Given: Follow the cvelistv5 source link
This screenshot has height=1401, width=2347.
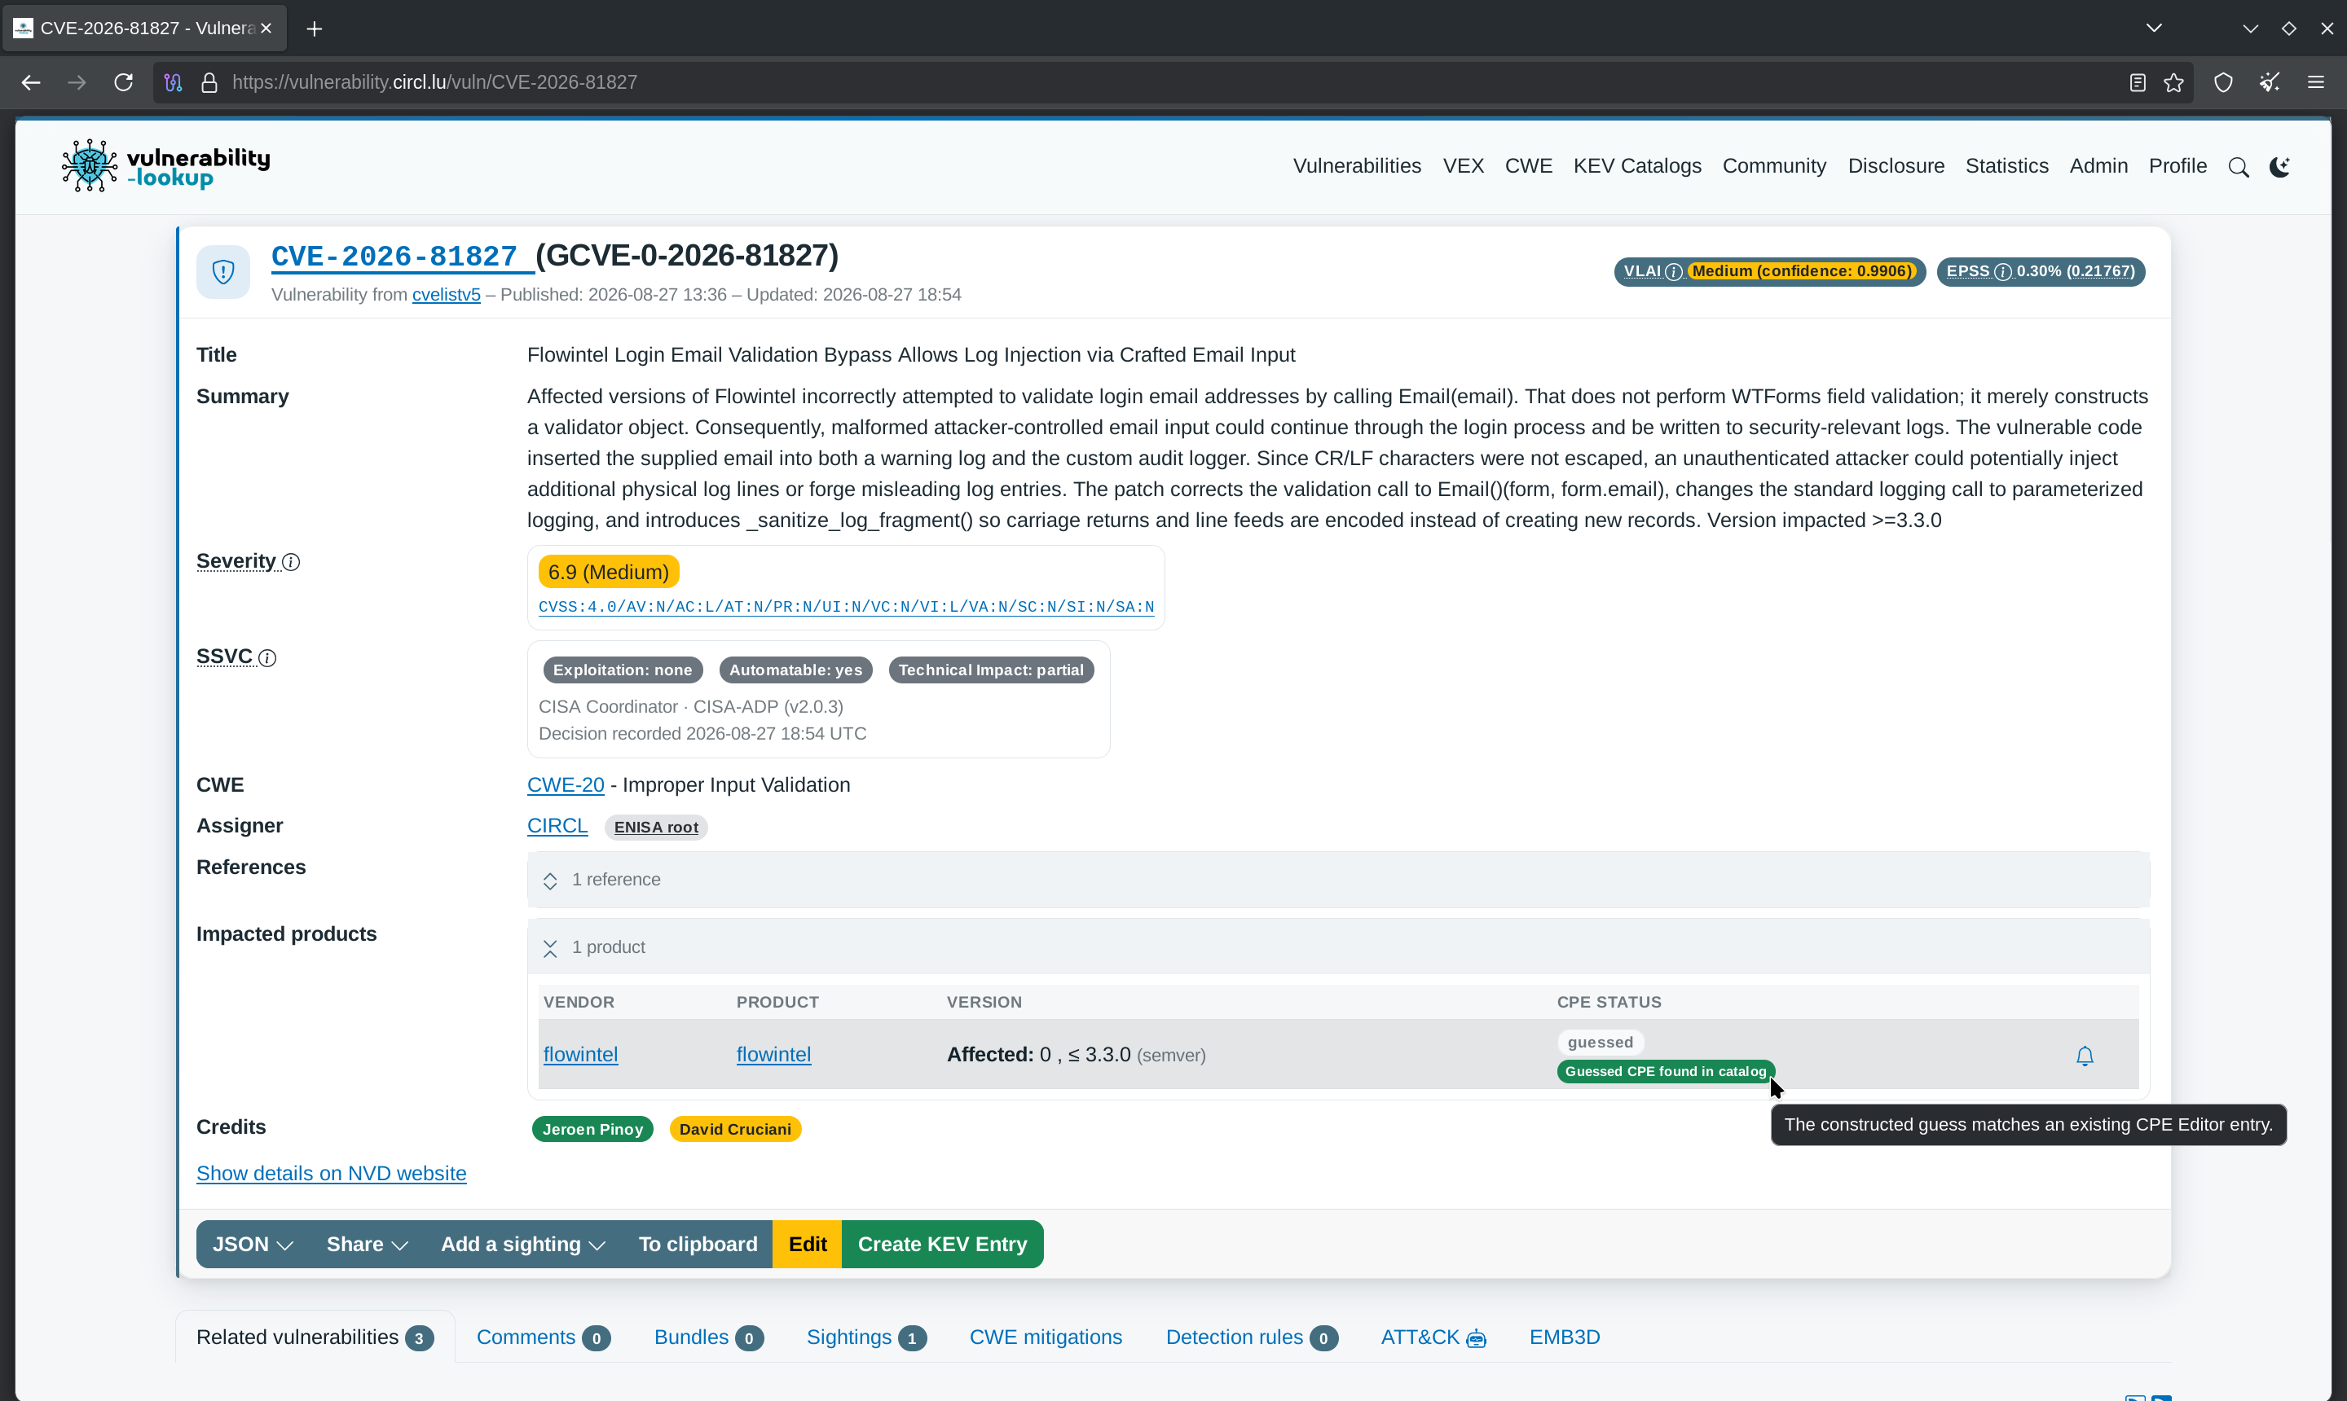Looking at the screenshot, I should point(446,296).
